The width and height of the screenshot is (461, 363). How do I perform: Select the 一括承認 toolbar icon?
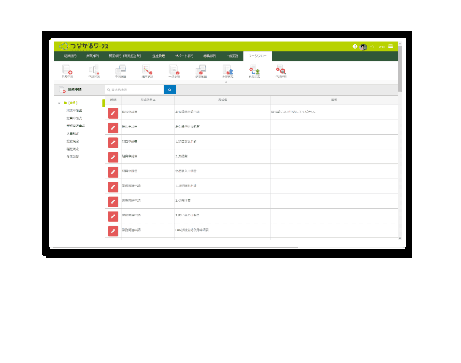(174, 70)
